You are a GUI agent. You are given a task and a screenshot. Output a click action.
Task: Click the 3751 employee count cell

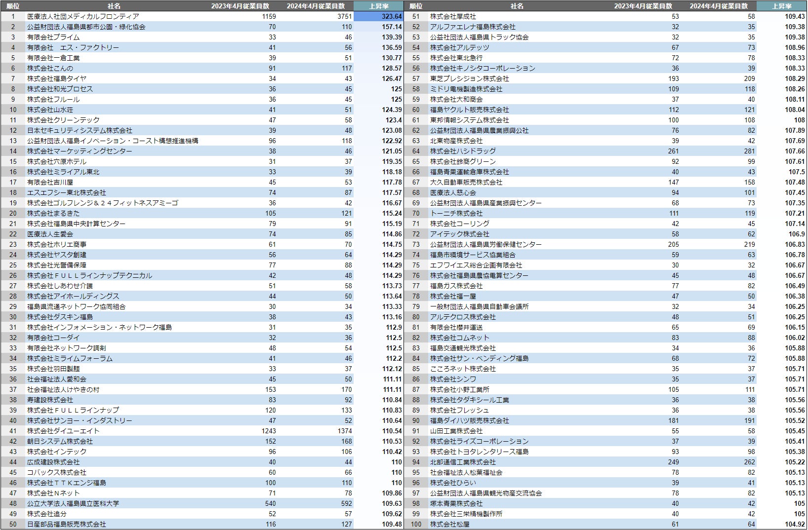345,16
